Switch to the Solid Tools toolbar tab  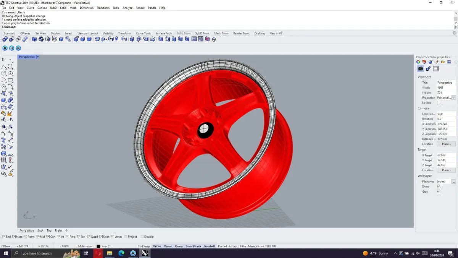coord(184,33)
